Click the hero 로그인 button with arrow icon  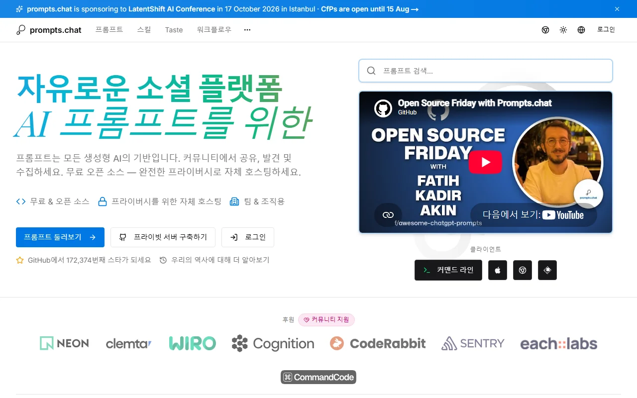click(x=248, y=237)
